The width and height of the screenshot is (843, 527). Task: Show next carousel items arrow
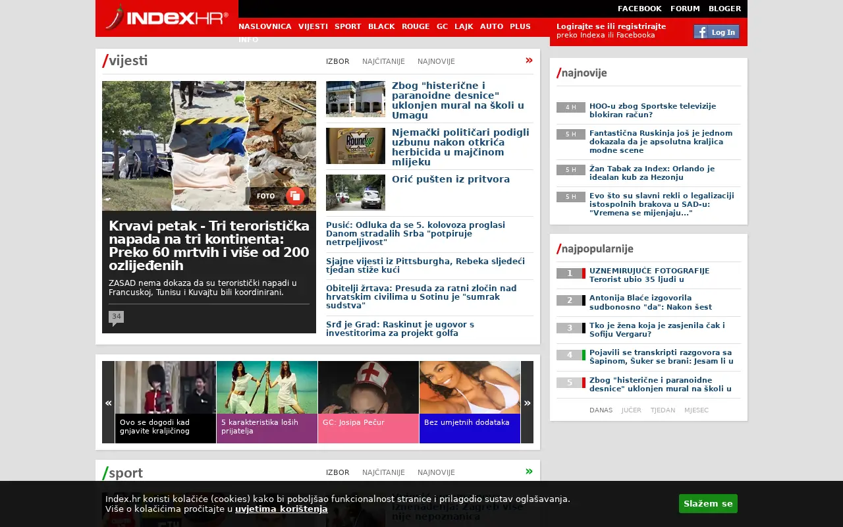[x=527, y=402]
